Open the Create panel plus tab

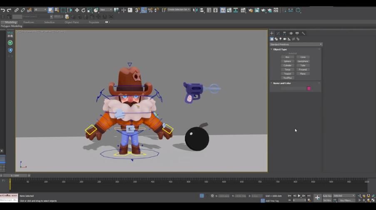click(x=271, y=33)
